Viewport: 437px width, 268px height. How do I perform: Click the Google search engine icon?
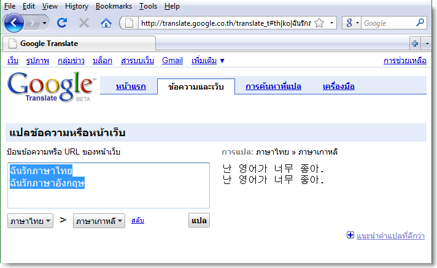coord(349,23)
